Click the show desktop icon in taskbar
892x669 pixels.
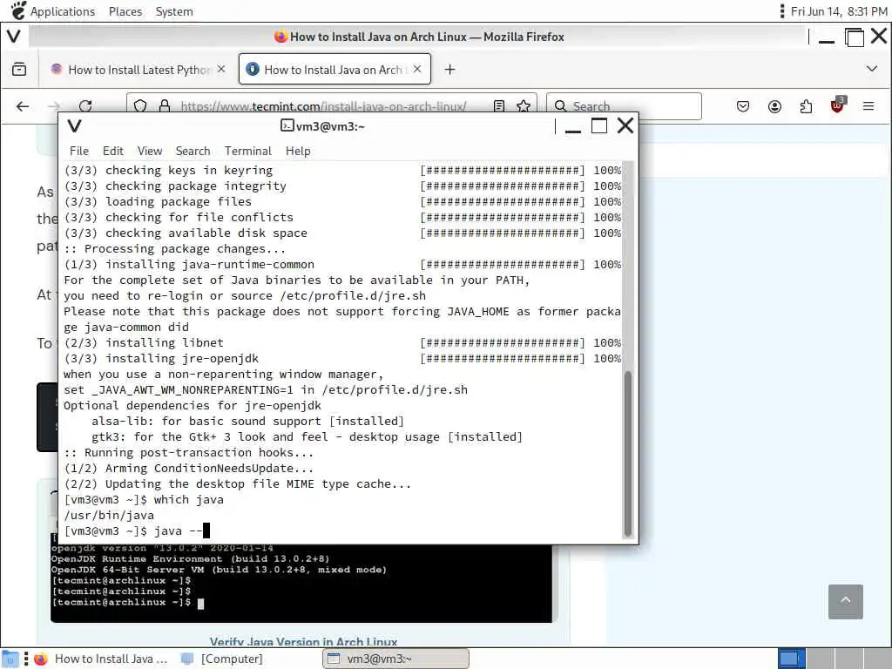point(10,659)
